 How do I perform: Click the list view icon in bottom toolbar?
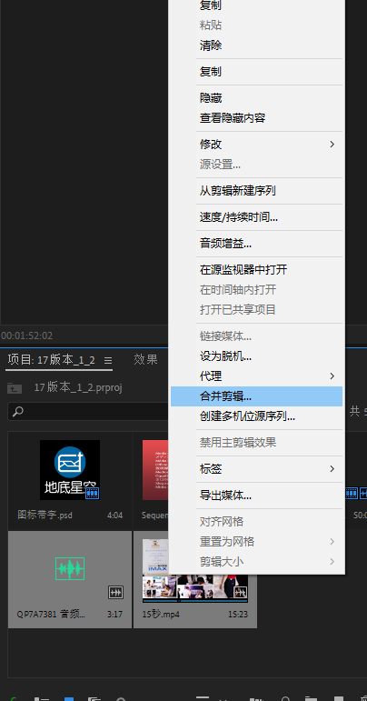[x=42, y=698]
